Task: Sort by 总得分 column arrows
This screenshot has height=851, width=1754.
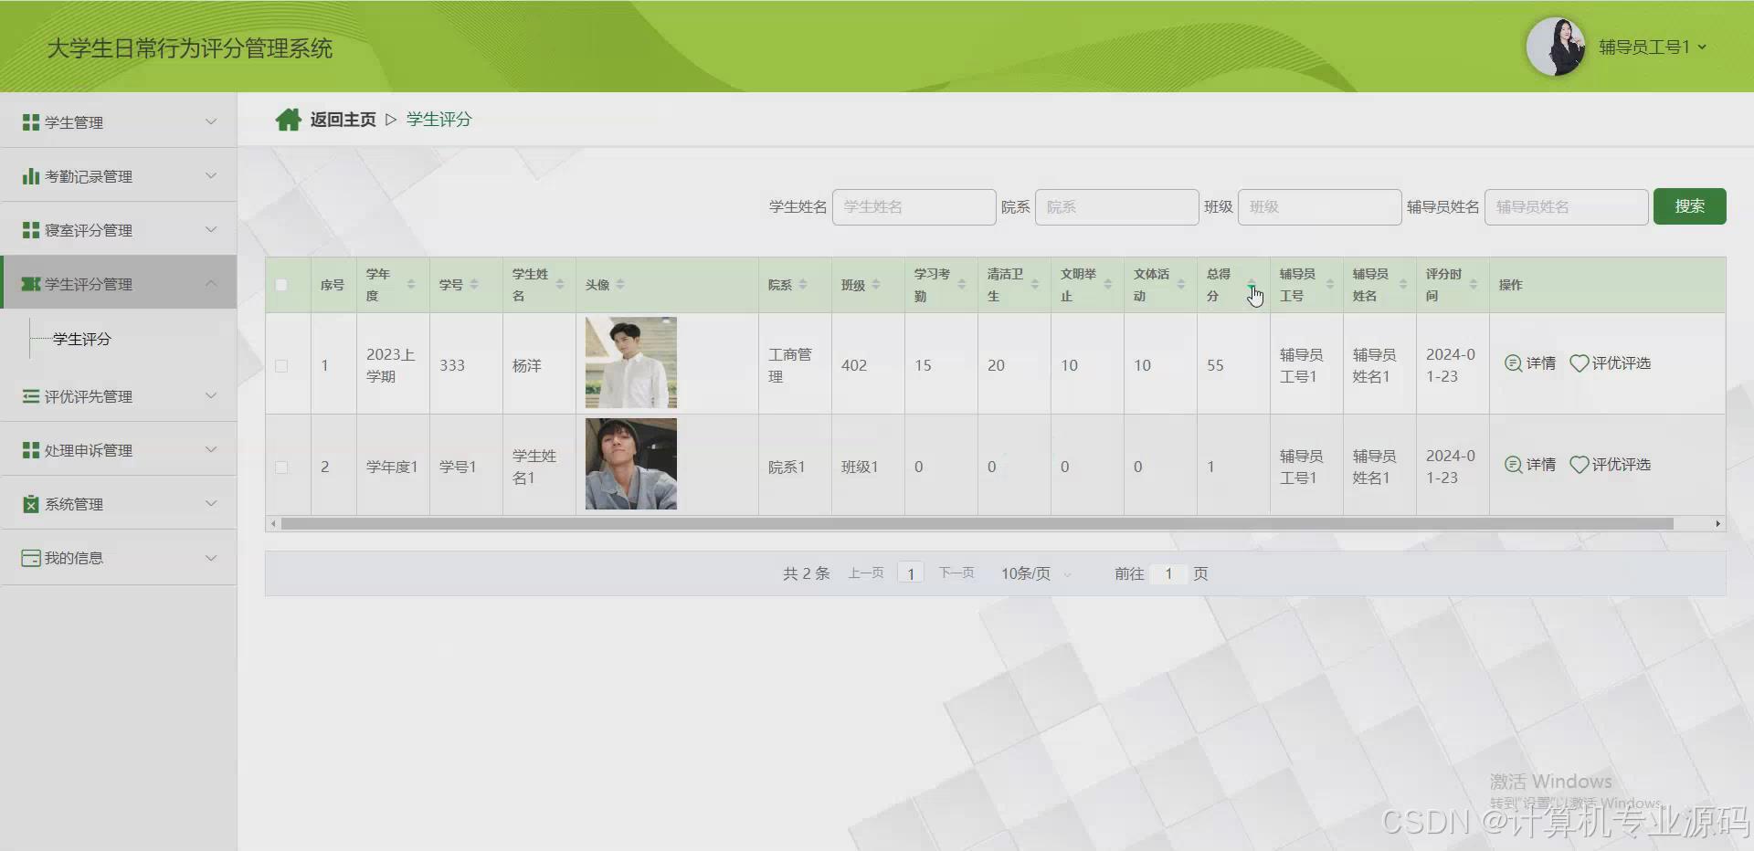Action: [1252, 285]
